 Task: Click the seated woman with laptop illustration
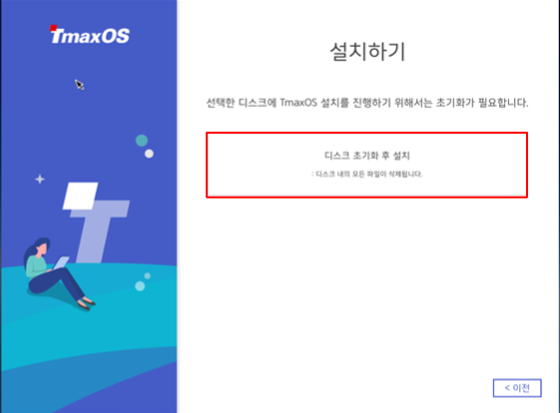coord(57,273)
